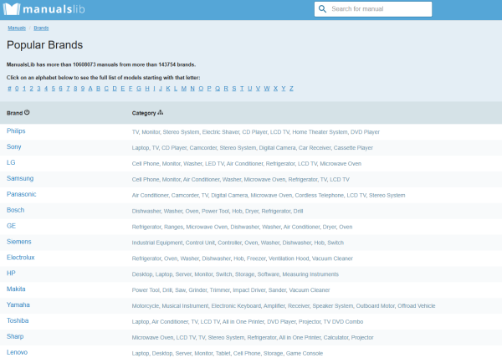Open the Philips brand page

[x=16, y=130]
